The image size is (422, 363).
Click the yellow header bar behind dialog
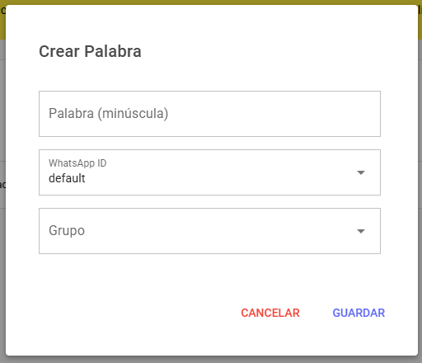click(x=211, y=2)
